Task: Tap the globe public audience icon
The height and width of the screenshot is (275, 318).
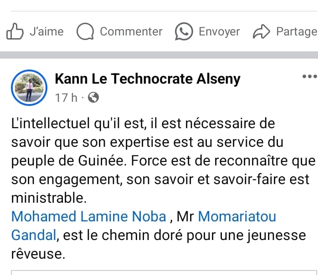Action: coord(93,98)
